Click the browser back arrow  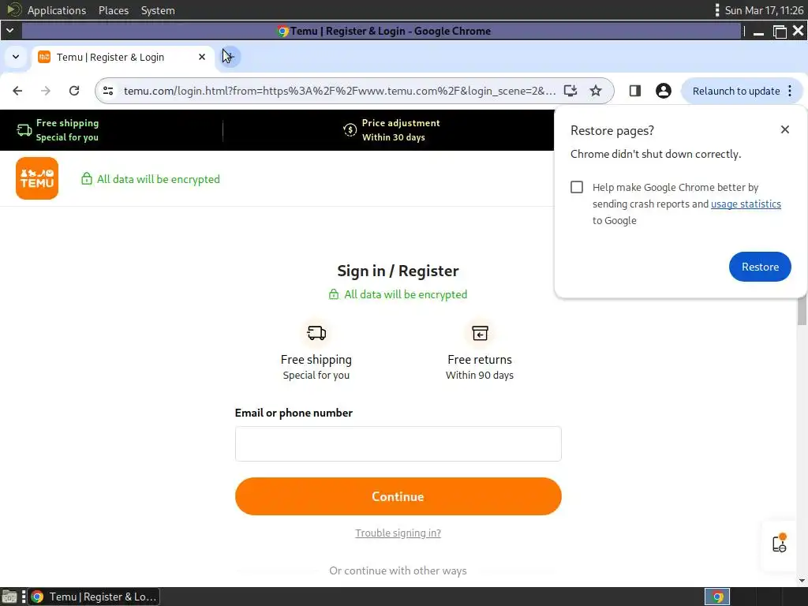click(x=17, y=91)
